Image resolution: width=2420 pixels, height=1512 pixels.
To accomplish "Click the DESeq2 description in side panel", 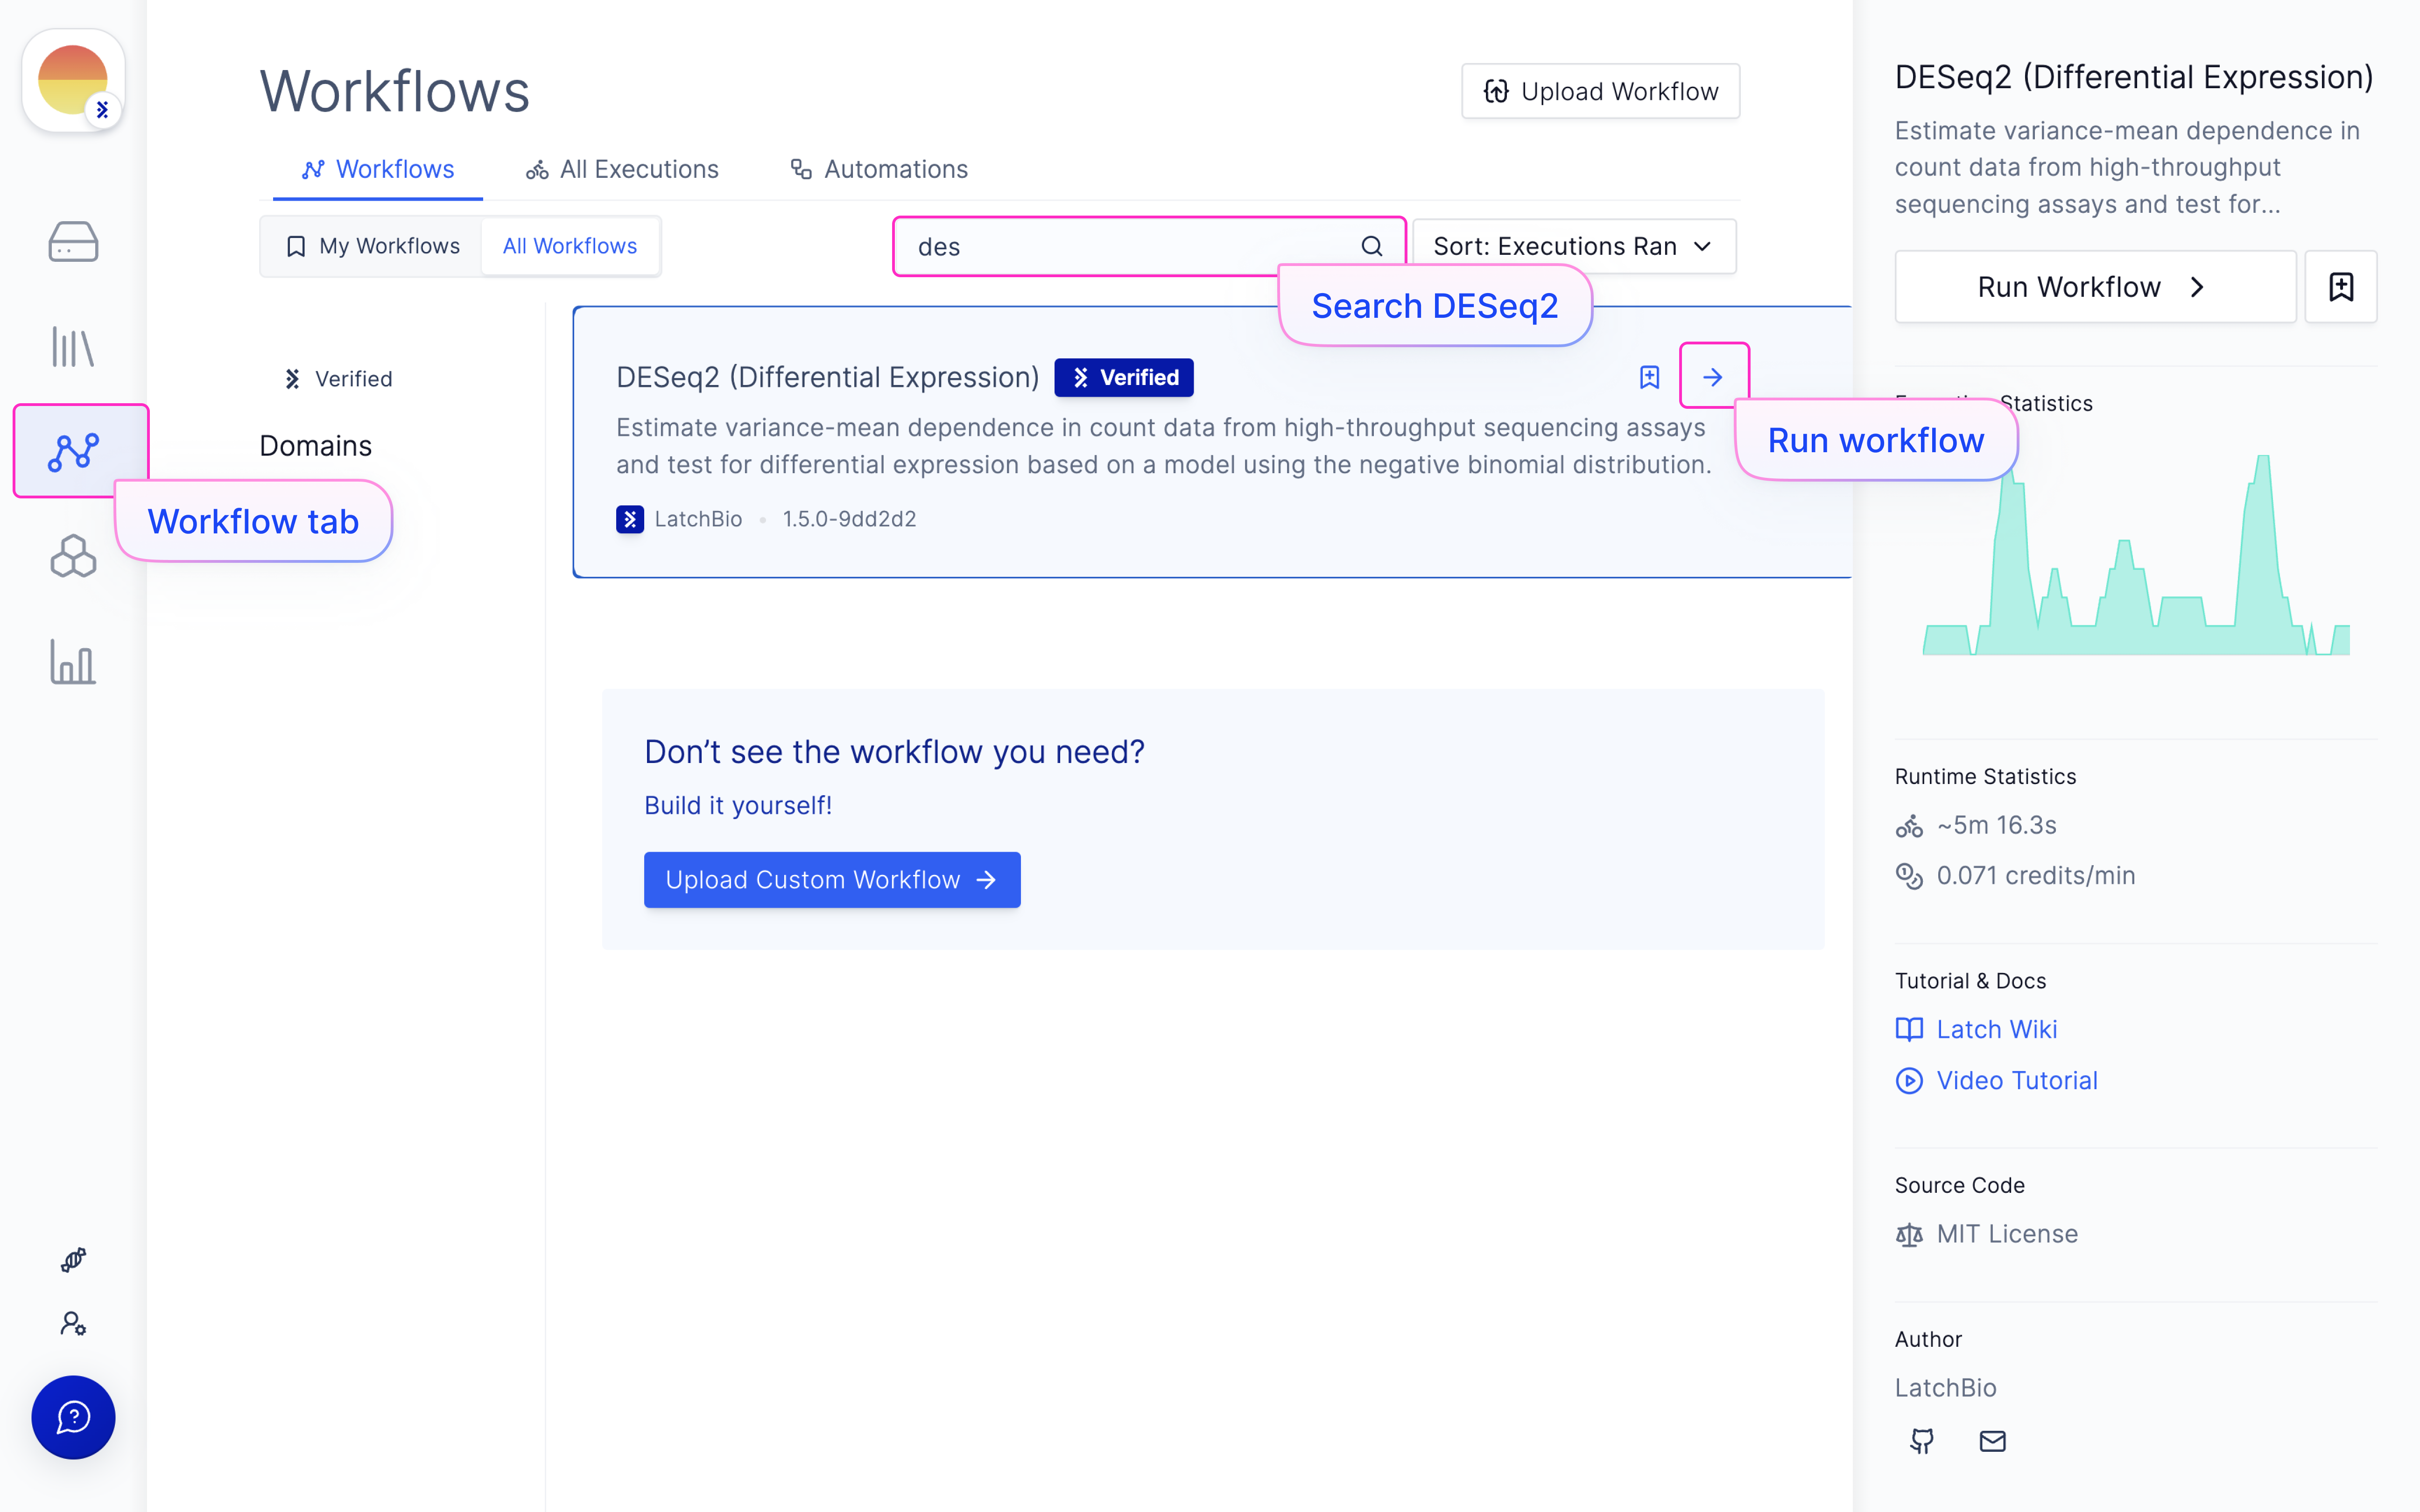I will click(x=2127, y=167).
